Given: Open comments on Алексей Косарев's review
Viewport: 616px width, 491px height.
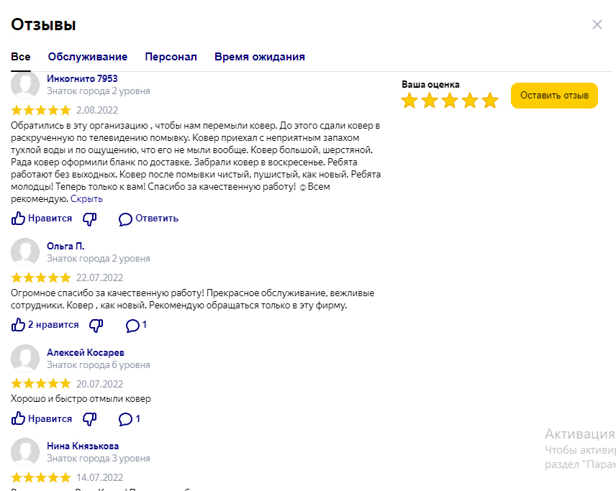Looking at the screenshot, I should point(130,419).
